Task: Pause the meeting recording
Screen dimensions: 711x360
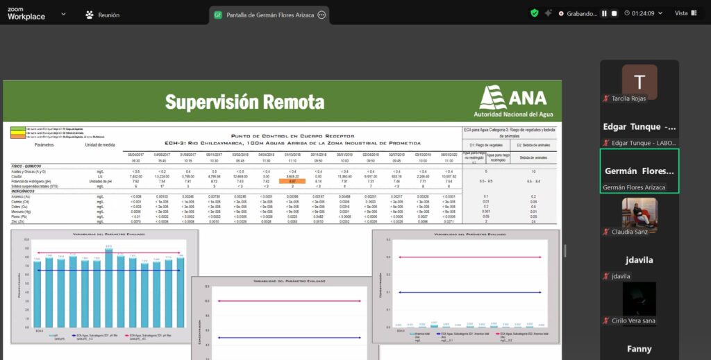Action: tap(604, 14)
